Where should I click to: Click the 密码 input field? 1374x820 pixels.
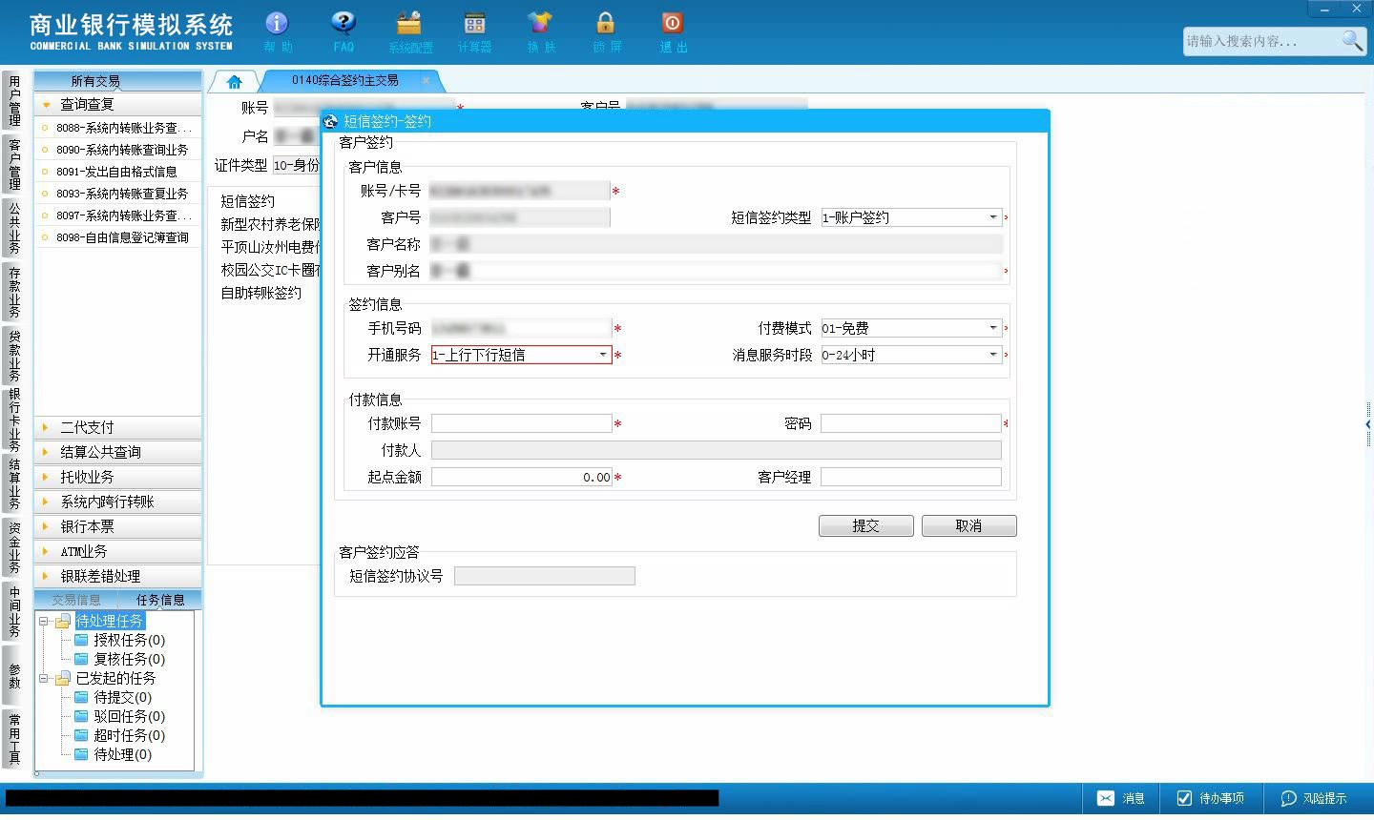coord(910,423)
